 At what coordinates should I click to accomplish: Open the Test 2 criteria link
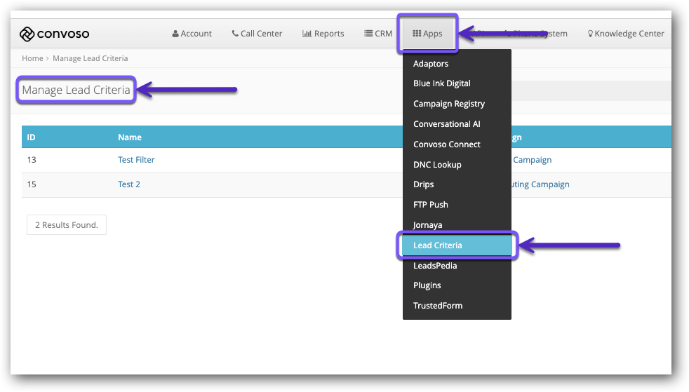(128, 184)
